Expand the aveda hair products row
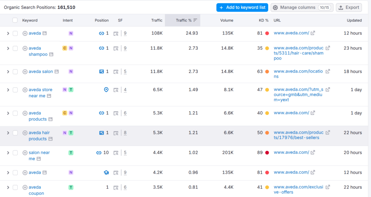 pyautogui.click(x=8, y=133)
